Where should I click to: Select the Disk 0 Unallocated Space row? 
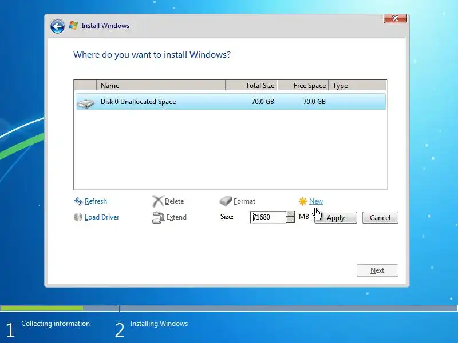(x=231, y=102)
